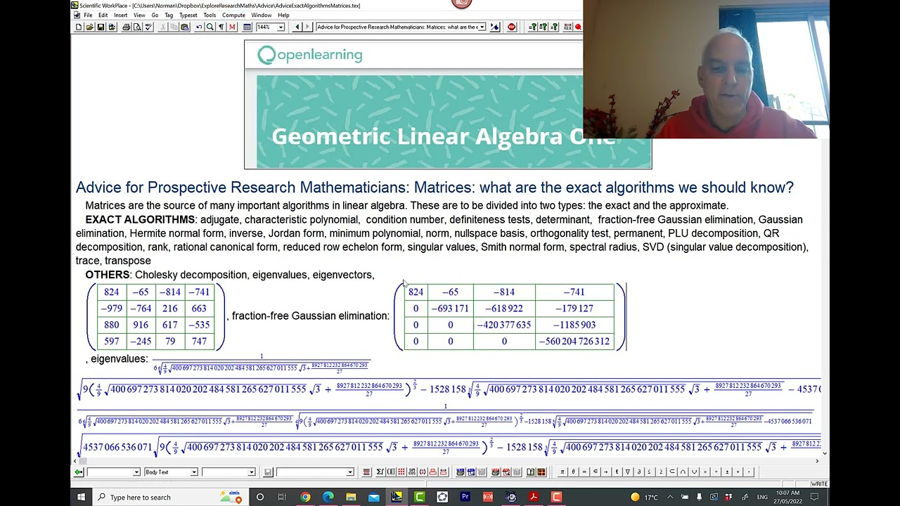Click the red Stop operation icon
The width and height of the screenshot is (900, 506).
coord(511,27)
